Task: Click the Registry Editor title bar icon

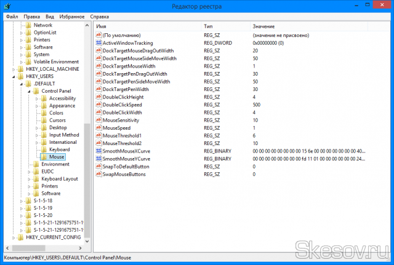Action: (7, 6)
